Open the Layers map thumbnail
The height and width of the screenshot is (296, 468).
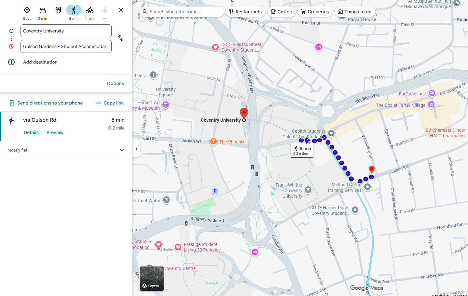152,278
